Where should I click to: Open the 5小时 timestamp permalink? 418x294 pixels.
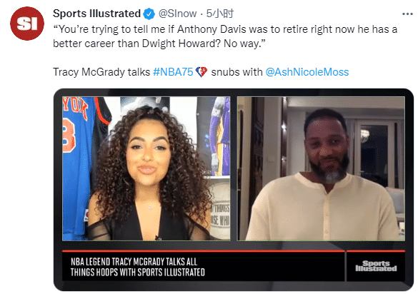[220, 14]
